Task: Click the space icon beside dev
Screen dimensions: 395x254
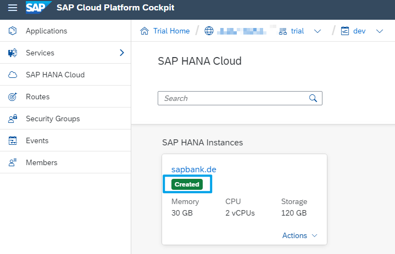Action: 345,31
